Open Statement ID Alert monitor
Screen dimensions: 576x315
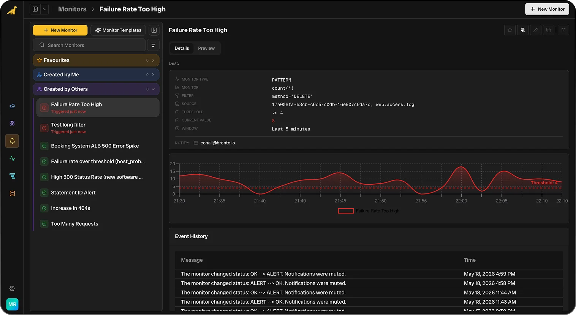coord(98,193)
